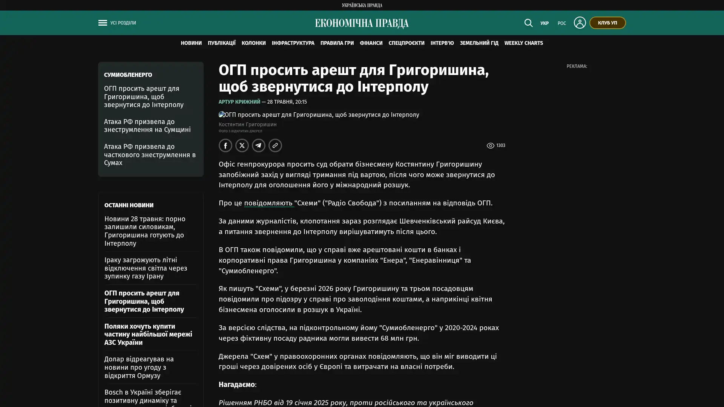Open bold ОГП Григоришин item in latest news
This screenshot has height=407, width=724.
pos(144,301)
